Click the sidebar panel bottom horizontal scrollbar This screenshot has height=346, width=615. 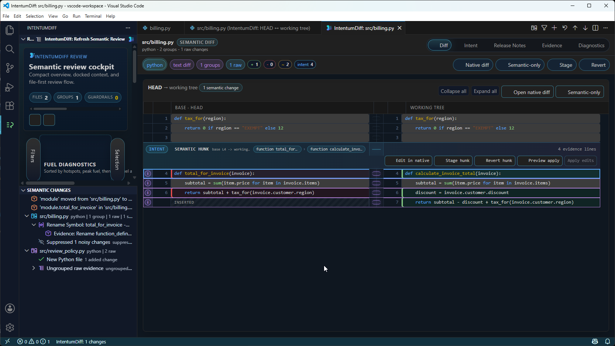point(50,183)
